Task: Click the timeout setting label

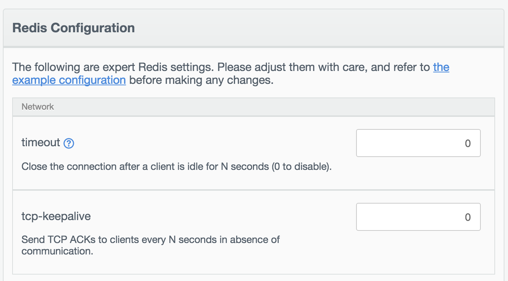Action: [41, 143]
